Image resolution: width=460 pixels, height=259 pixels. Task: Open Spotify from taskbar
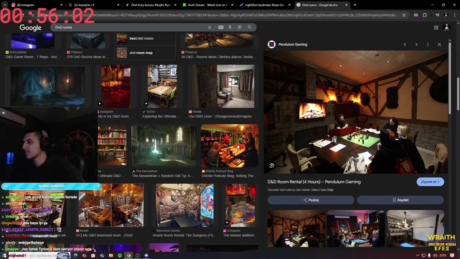click(120, 255)
